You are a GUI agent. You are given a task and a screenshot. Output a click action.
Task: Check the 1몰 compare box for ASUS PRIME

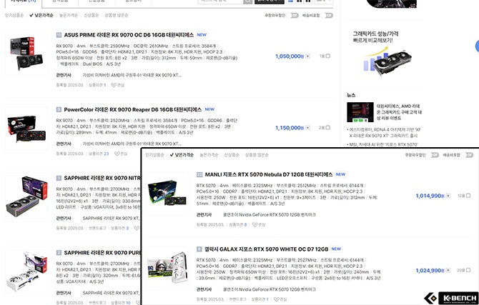pos(327,56)
